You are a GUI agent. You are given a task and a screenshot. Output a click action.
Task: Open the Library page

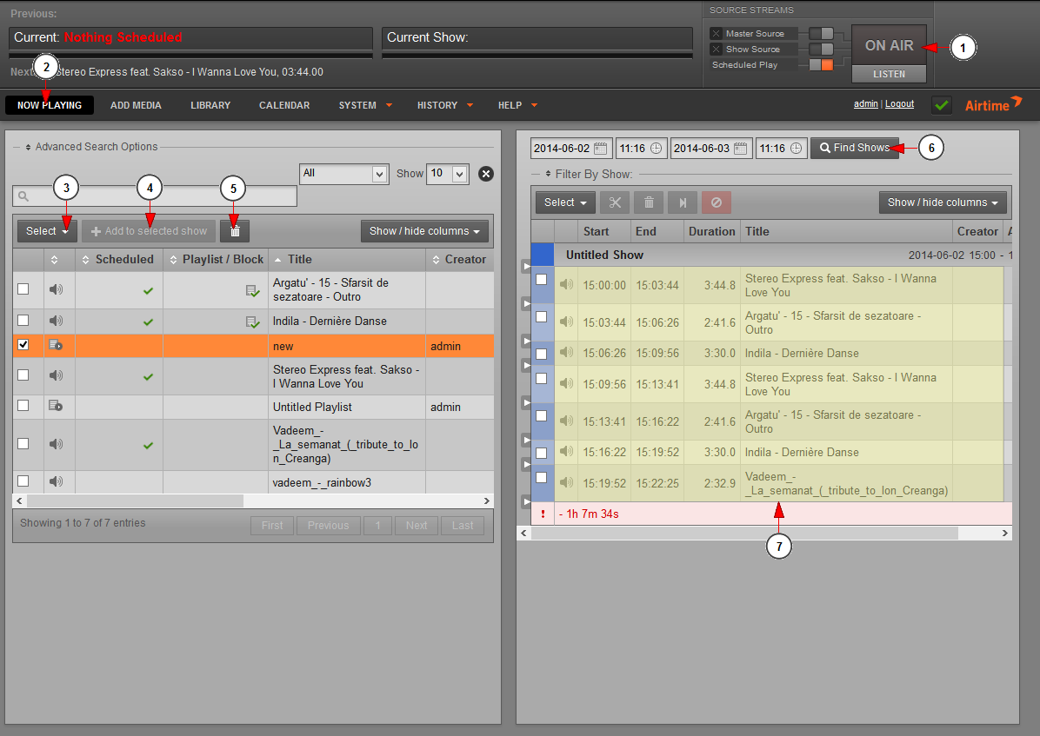211,105
